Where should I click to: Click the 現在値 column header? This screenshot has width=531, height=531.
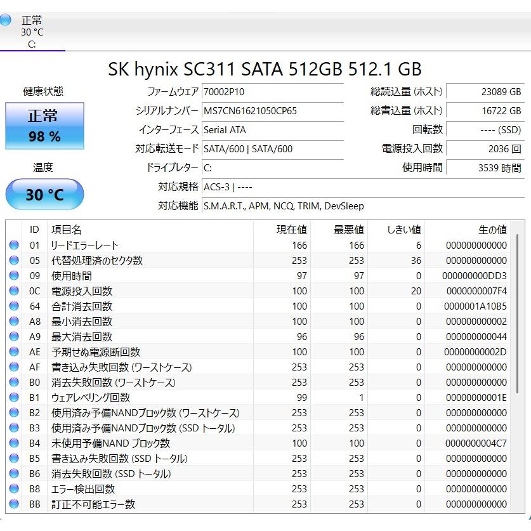point(282,230)
